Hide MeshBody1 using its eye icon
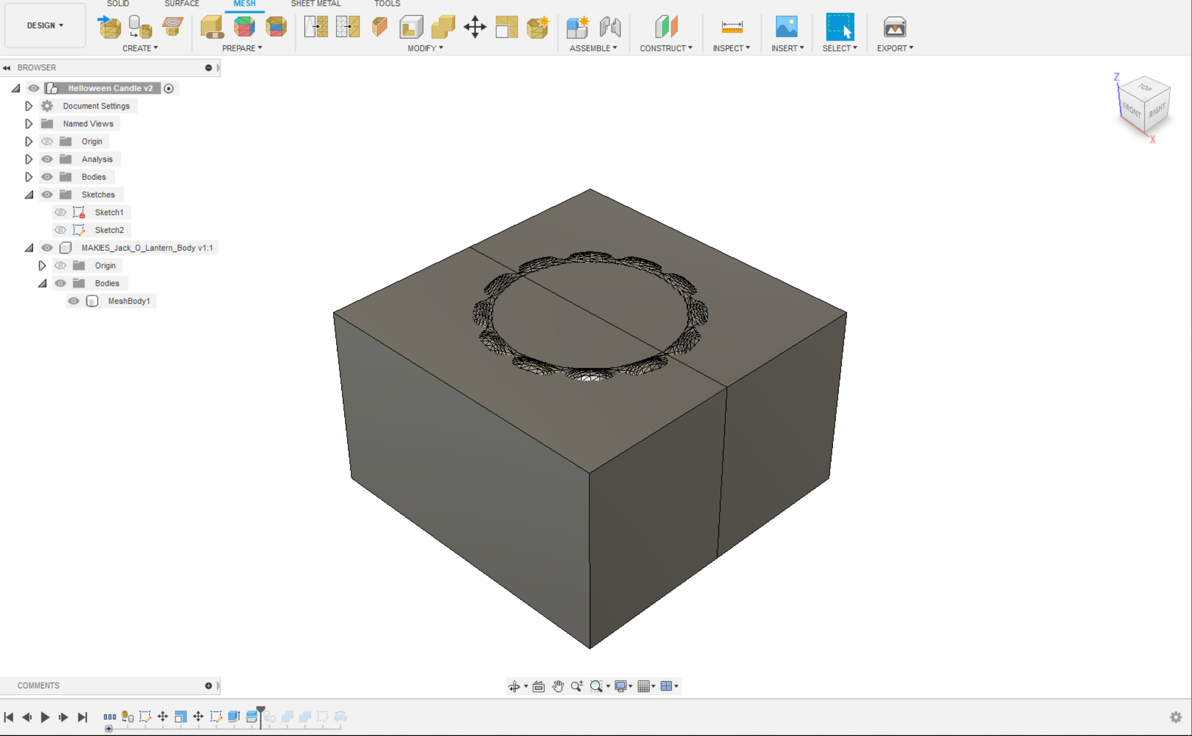Viewport: 1192px width, 736px height. [73, 301]
